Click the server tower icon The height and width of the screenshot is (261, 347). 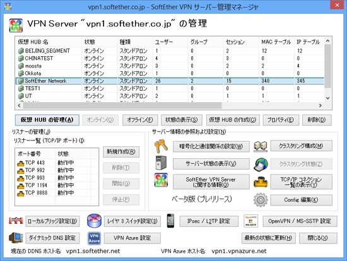pos(161,163)
